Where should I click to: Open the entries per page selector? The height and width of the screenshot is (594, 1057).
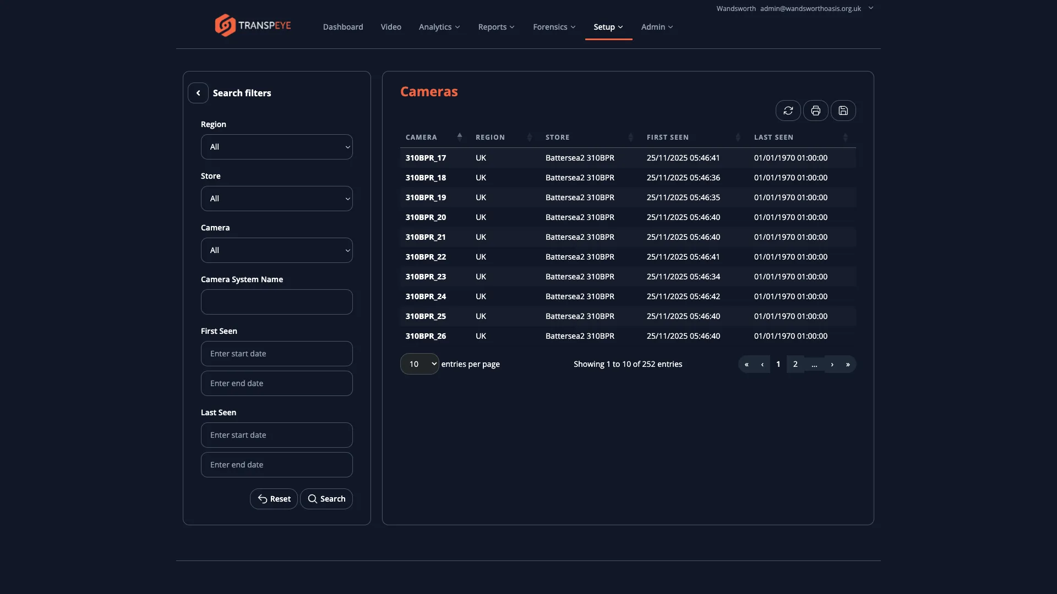coord(419,364)
